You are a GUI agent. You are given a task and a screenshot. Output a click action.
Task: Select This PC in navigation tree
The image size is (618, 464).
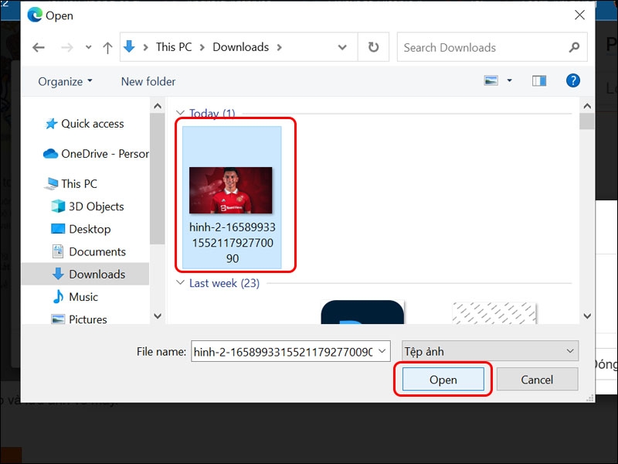tap(79, 183)
